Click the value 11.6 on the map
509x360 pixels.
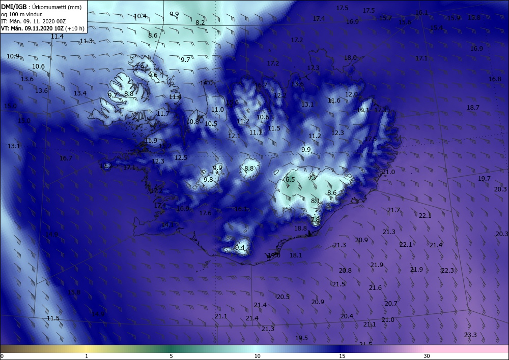click(334, 101)
